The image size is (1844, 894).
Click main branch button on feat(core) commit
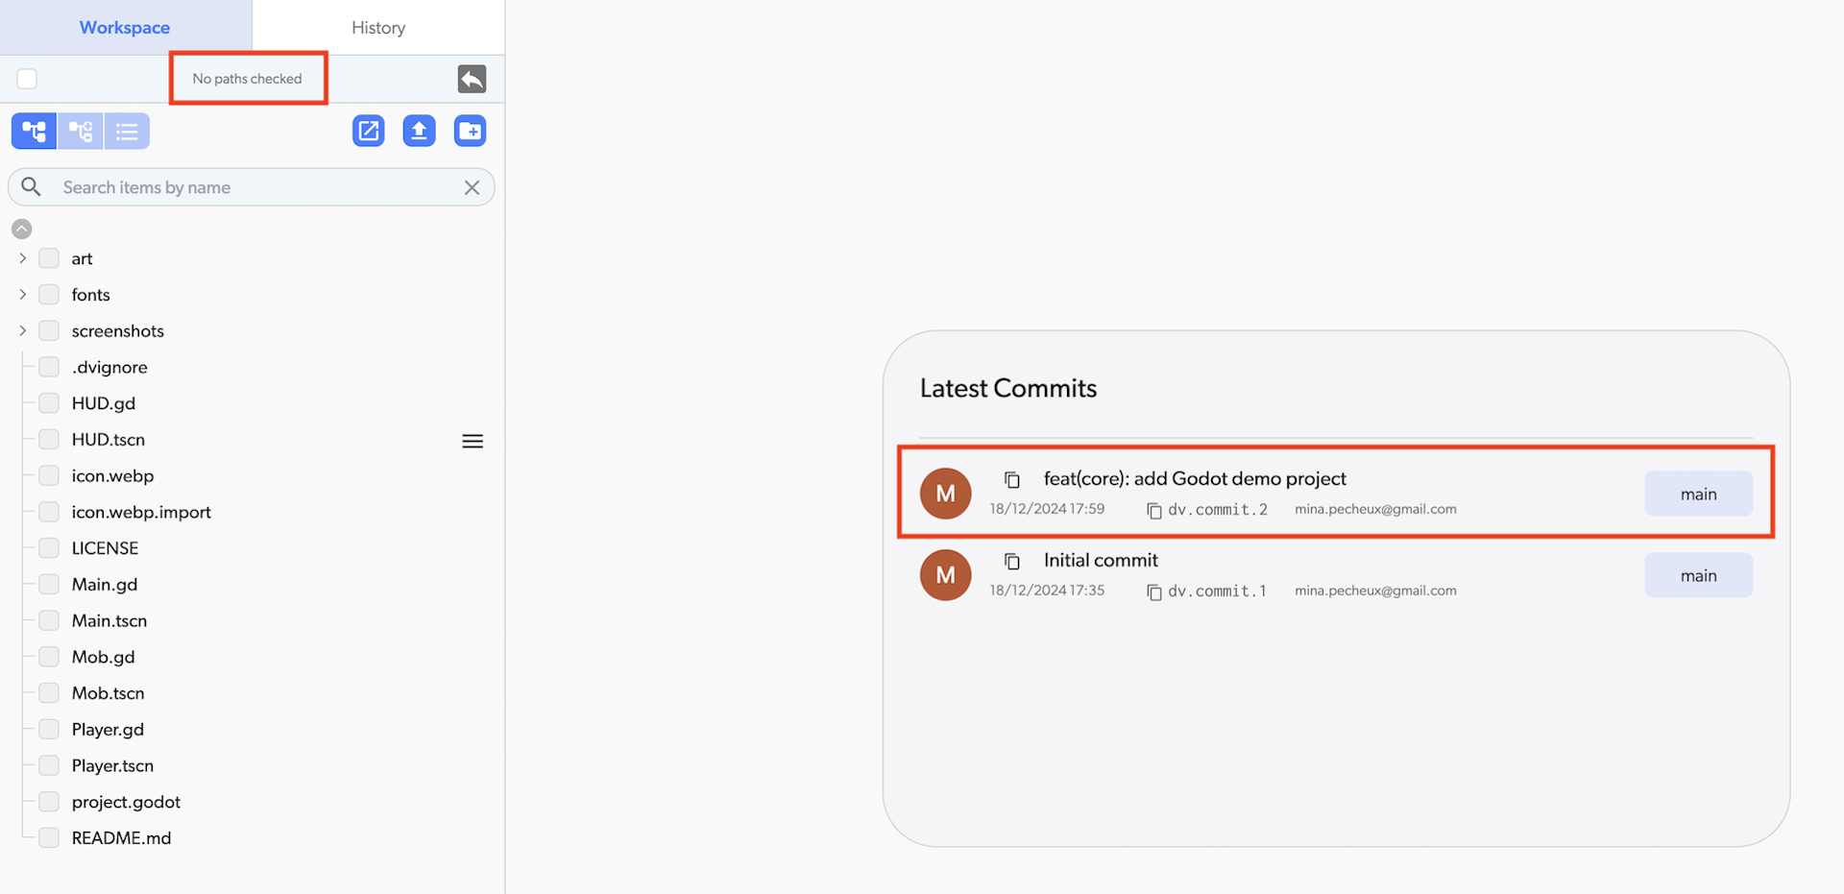tap(1698, 494)
